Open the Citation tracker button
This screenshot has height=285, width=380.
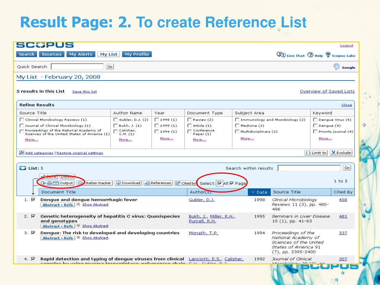[95, 183]
